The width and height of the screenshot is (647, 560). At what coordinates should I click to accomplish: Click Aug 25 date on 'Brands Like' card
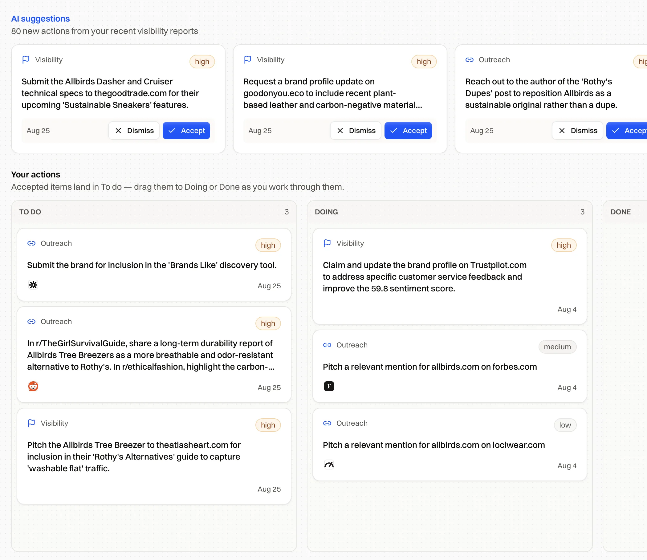pos(269,286)
